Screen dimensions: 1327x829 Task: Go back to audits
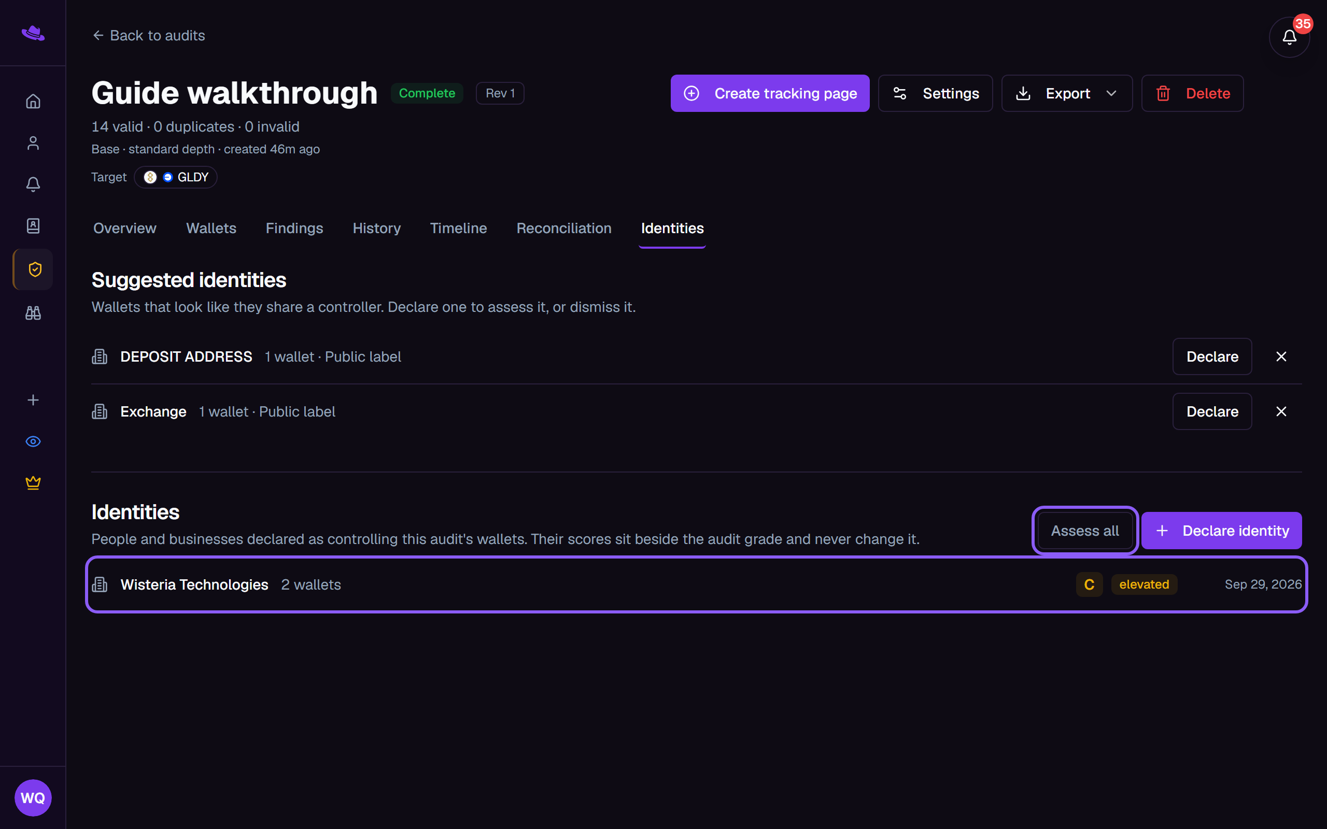click(x=149, y=36)
